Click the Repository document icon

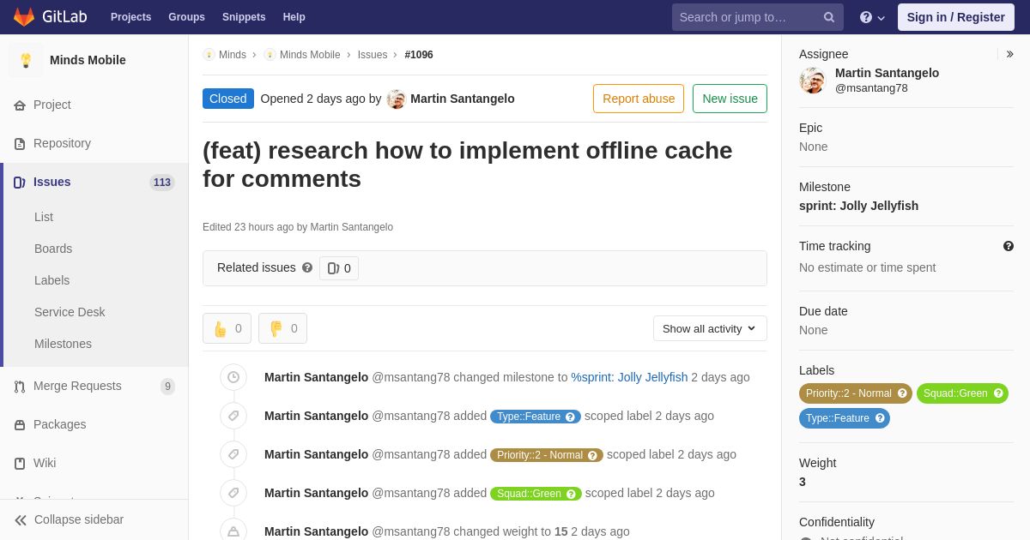[x=20, y=144]
